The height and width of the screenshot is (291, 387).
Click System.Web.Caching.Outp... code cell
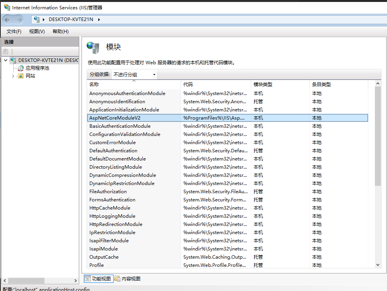pyautogui.click(x=215, y=257)
